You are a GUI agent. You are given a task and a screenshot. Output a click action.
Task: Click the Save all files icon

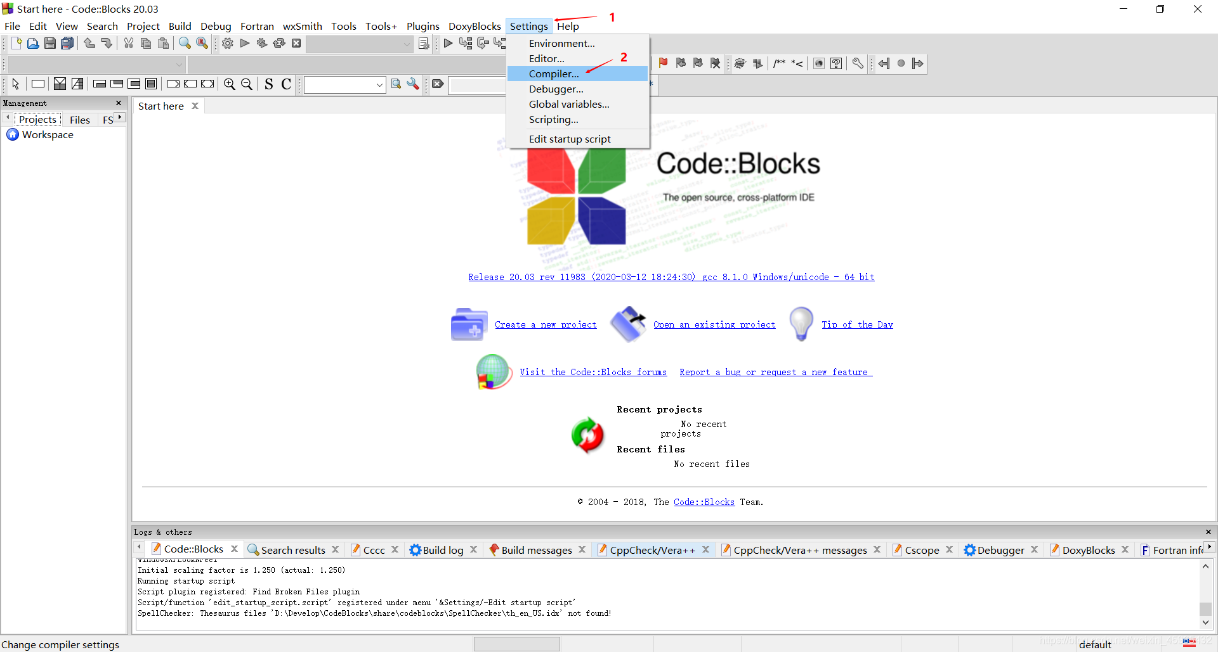(67, 43)
